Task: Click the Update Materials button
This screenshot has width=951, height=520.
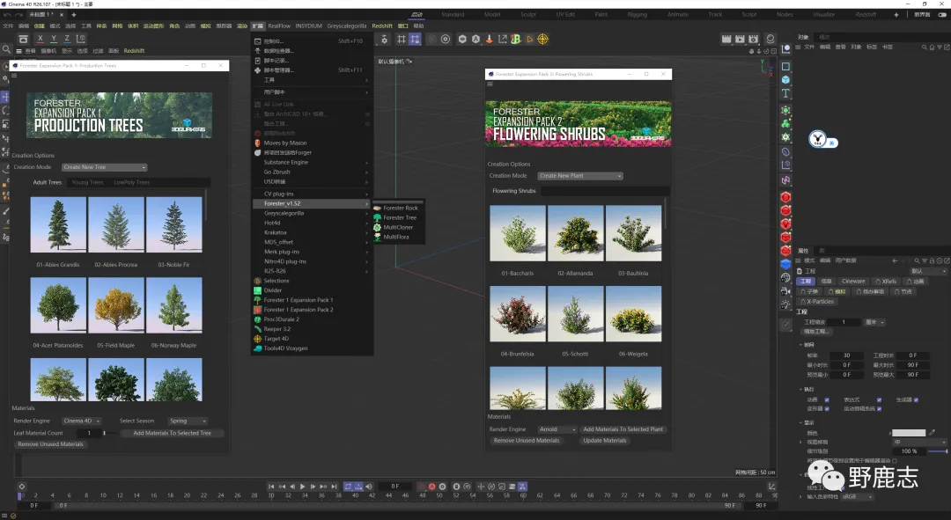Action: coord(604,441)
